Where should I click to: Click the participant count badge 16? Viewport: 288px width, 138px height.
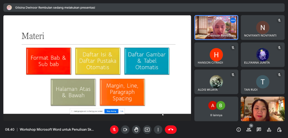click(x=251, y=126)
